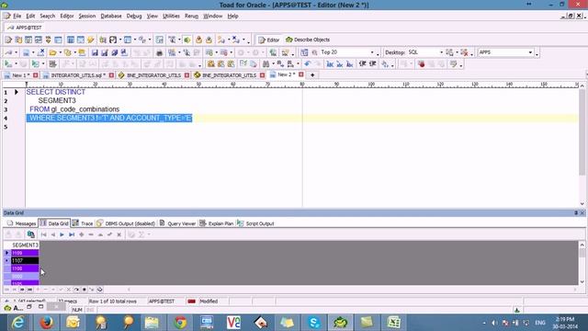Open the Query Viewer tab
The image size is (588, 331).
[177, 223]
